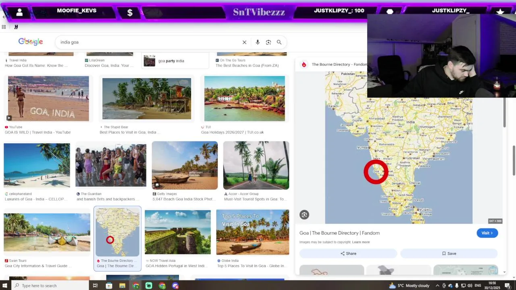Submit search with the magnifying glass icon
The image size is (516, 290).
coord(279,42)
